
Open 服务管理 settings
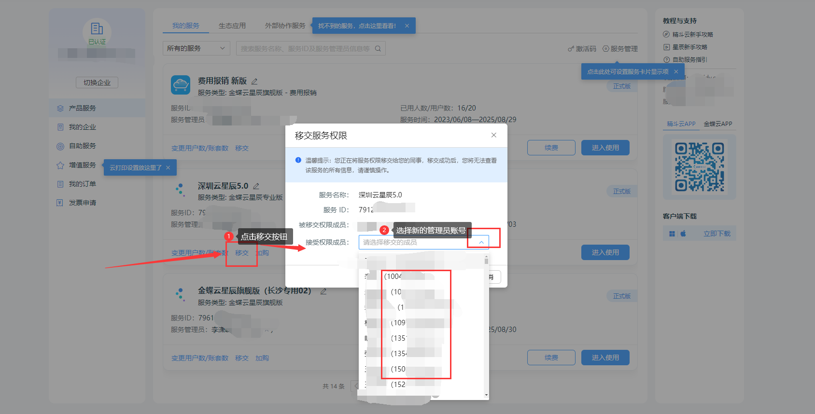tap(620, 49)
